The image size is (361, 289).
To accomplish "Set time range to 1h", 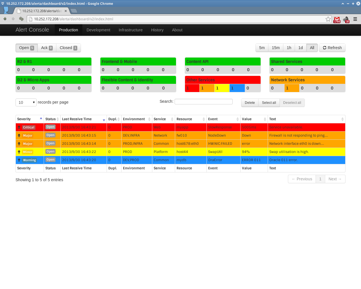I will tap(289, 48).
